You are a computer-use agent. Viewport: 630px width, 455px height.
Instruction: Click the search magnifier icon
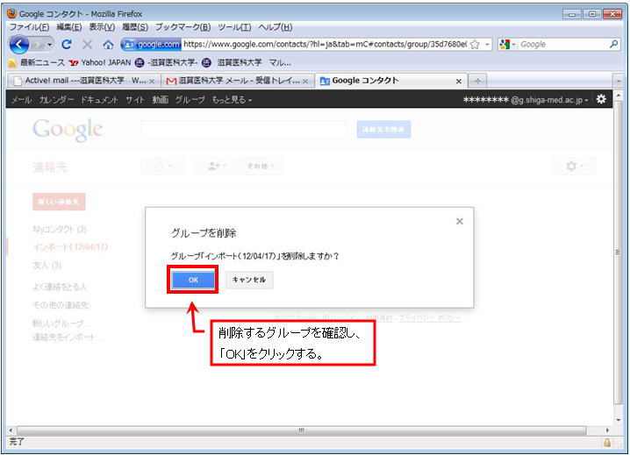click(613, 44)
